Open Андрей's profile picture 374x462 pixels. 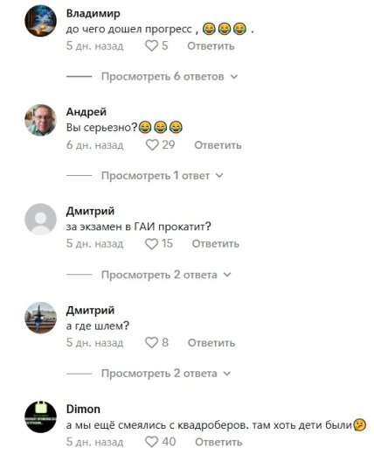40,120
